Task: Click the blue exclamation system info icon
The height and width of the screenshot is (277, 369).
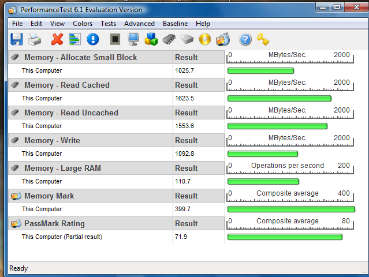Action: tap(93, 39)
